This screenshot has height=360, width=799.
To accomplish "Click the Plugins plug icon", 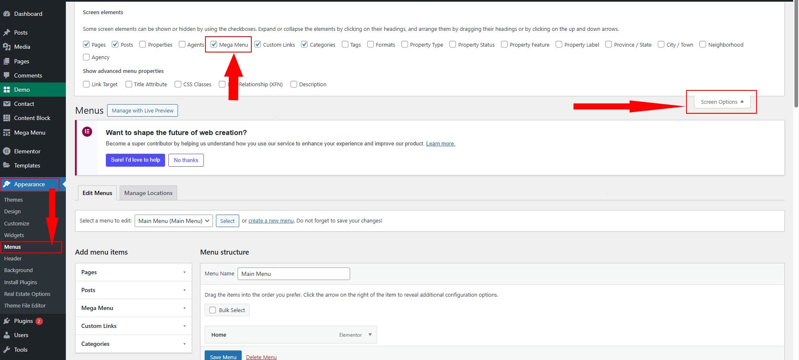I will [x=7, y=321].
